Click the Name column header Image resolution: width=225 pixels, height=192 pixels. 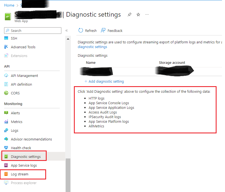point(91,63)
